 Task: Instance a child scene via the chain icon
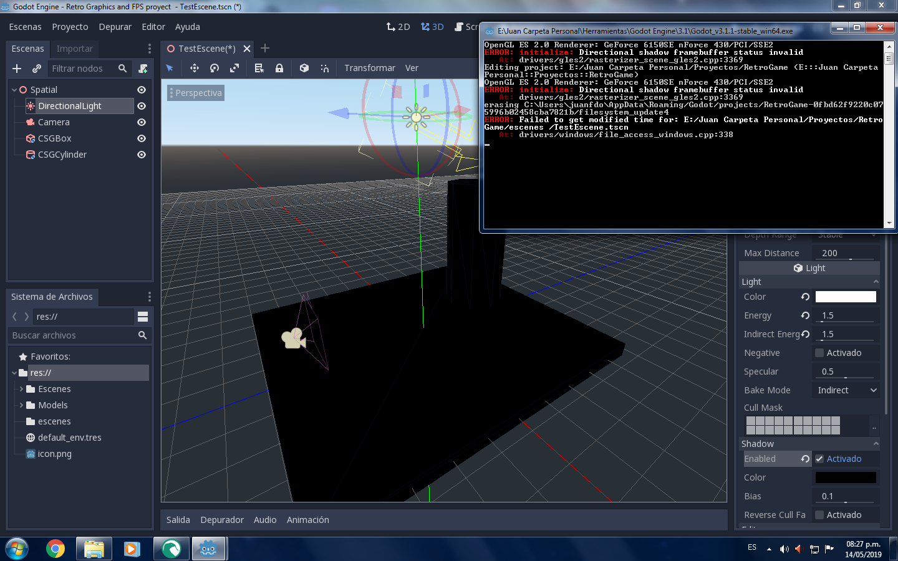click(x=36, y=69)
